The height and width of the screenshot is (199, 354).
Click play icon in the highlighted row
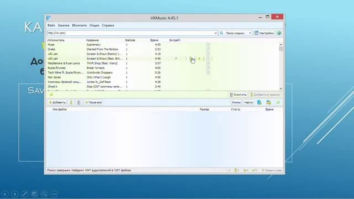199,59
